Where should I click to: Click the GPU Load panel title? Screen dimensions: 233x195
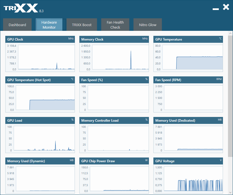14,120
